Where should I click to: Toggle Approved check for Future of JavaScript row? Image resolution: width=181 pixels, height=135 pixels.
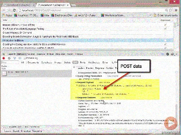(165, 29)
